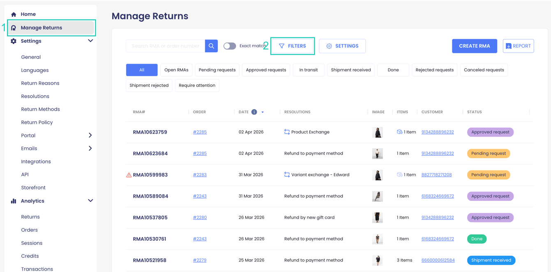Toggle the Exact match switch
Viewport: 551px width, 272px height.
(x=229, y=46)
